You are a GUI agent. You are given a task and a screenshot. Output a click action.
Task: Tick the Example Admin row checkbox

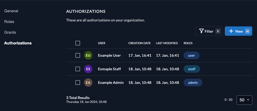coord(77,83)
